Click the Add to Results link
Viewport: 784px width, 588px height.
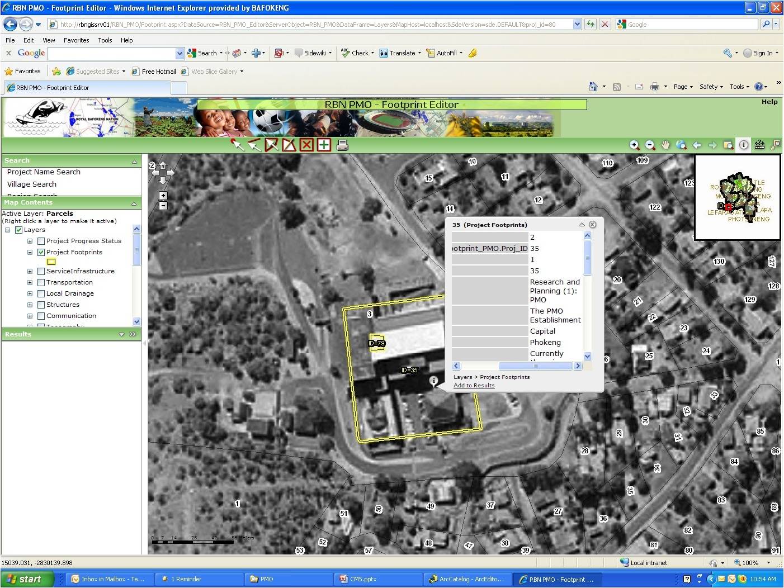pyautogui.click(x=474, y=386)
